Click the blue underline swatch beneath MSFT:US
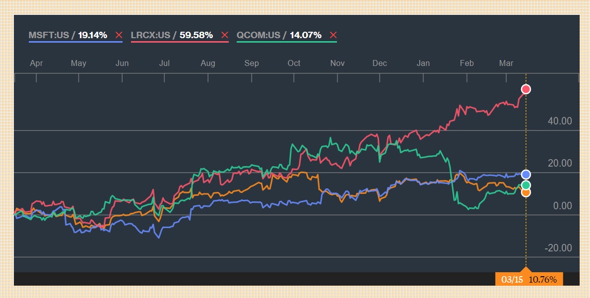The height and width of the screenshot is (298, 590). click(x=75, y=42)
